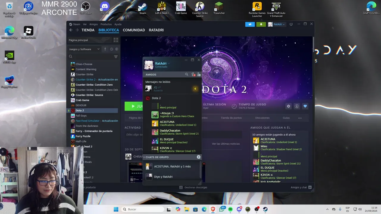This screenshot has width=381, height=214.
Task: Toggle the recent activity clock filter
Action: pyautogui.click(x=112, y=49)
